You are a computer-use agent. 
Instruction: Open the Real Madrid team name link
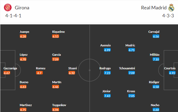tap(154, 8)
